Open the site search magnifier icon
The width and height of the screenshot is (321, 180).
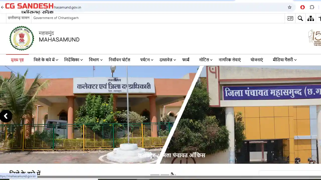[x=300, y=18]
